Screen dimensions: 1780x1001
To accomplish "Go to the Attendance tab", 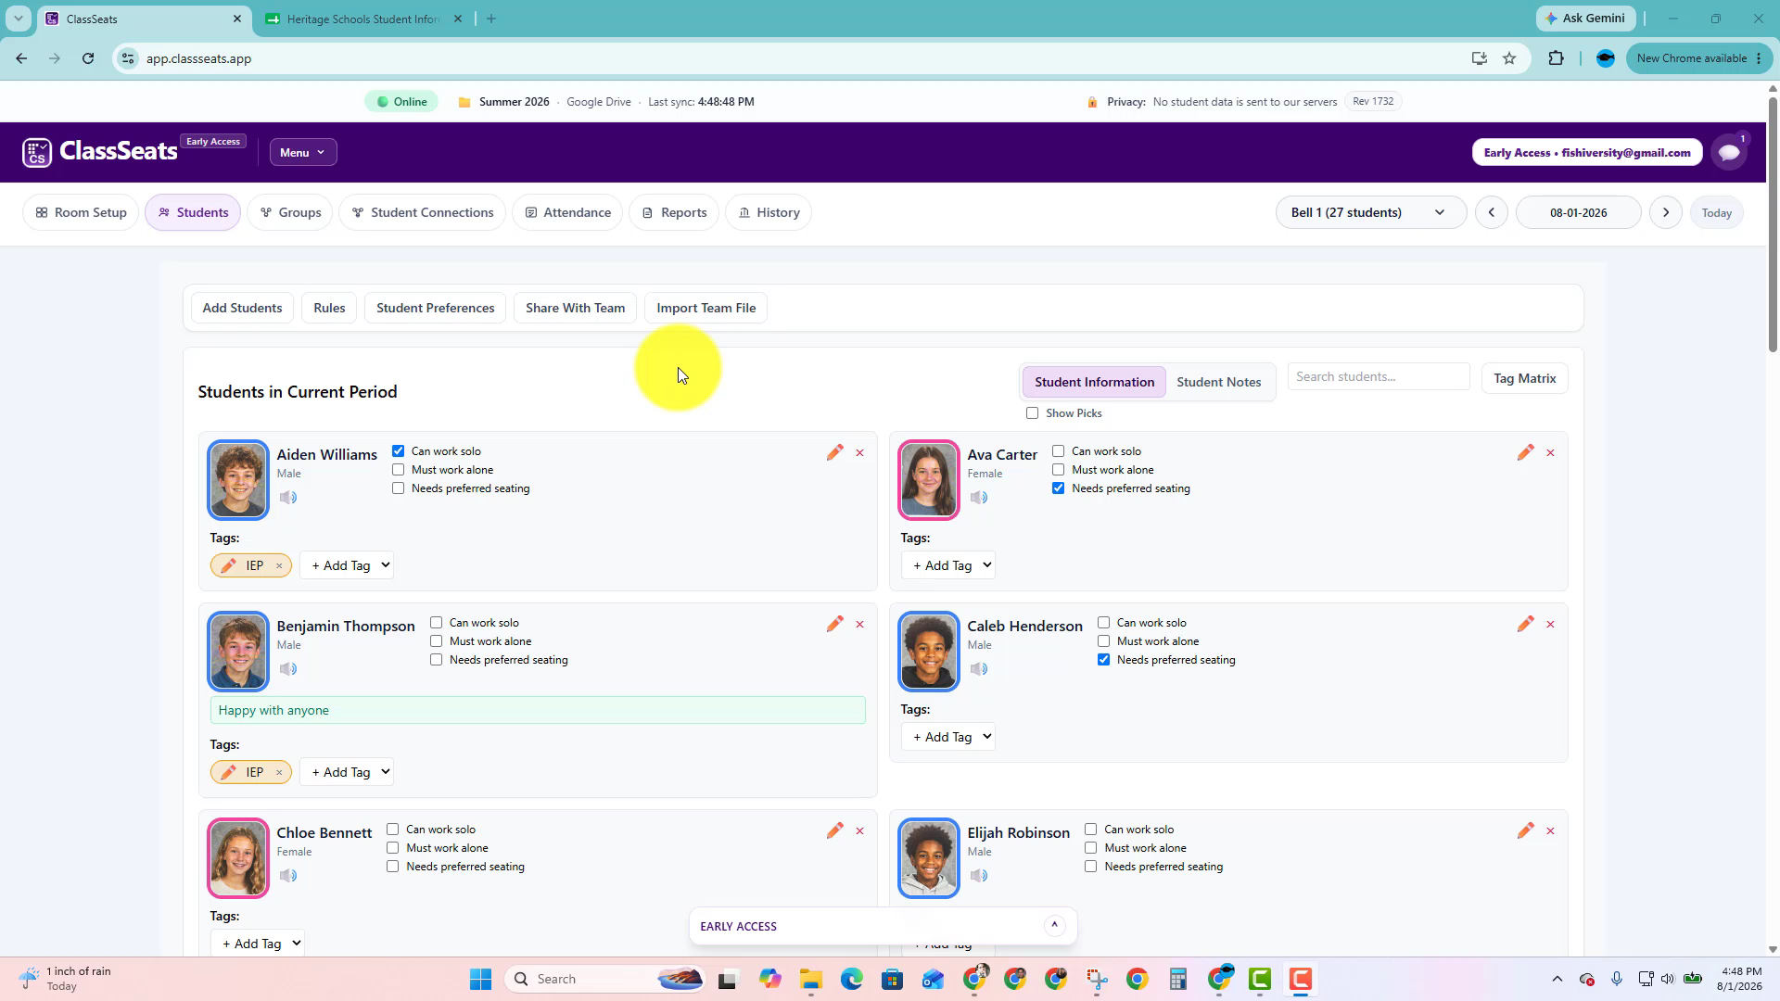I will click(x=567, y=213).
